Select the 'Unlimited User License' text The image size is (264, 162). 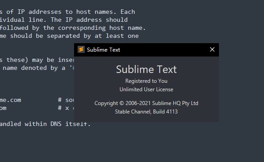[x=146, y=89]
